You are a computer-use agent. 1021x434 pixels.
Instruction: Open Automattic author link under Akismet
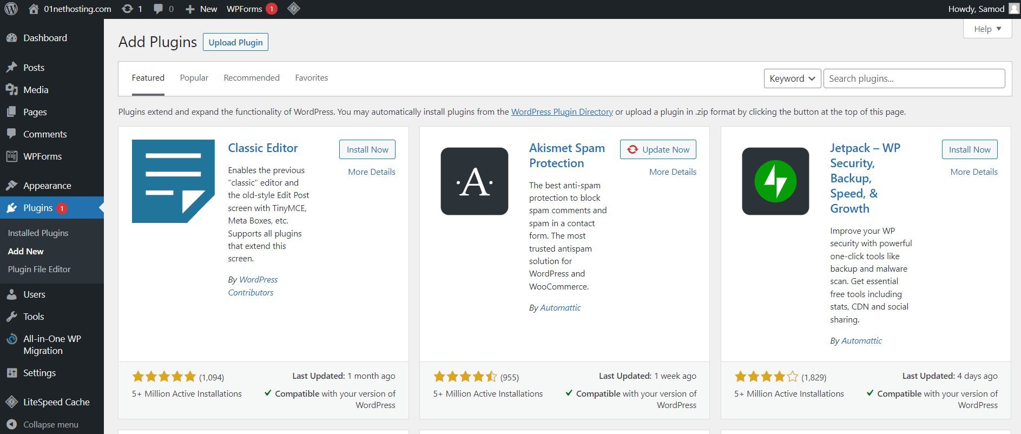561,307
